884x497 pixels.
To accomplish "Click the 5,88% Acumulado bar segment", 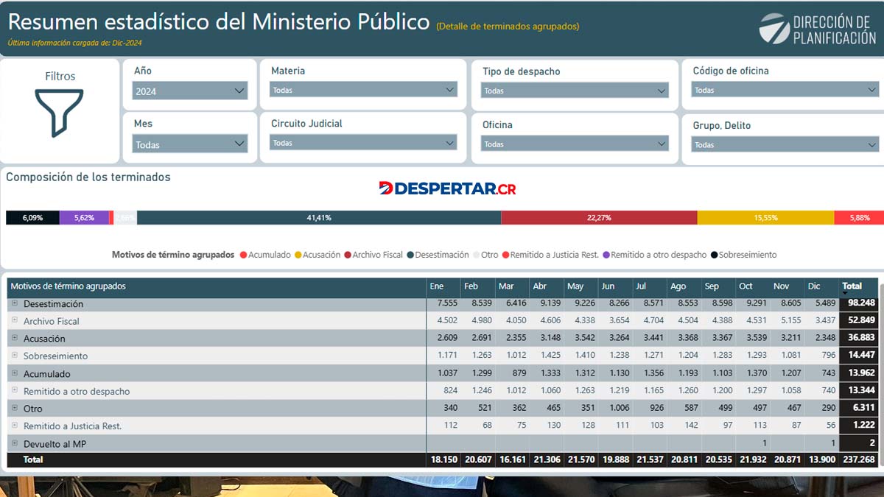I will 859,218.
